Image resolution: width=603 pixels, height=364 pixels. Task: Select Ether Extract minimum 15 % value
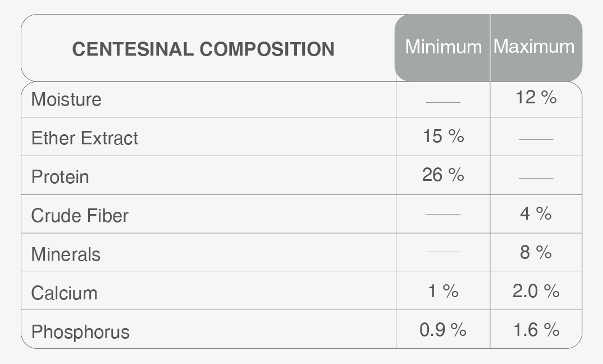pos(443,136)
